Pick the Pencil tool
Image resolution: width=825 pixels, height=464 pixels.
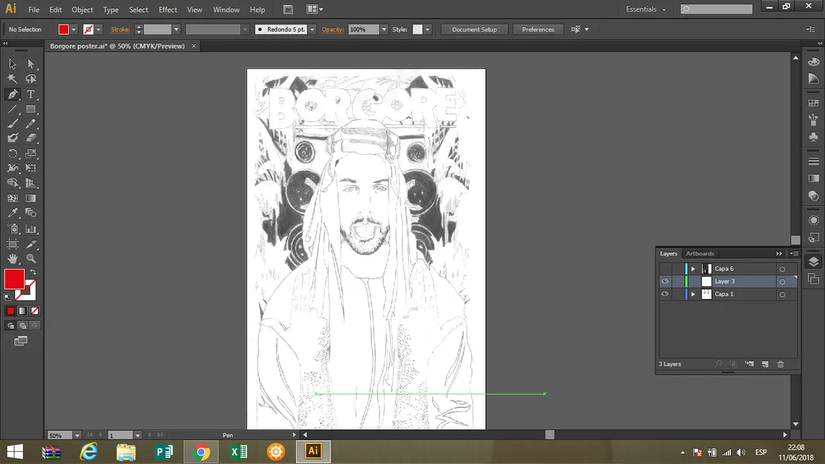30,124
